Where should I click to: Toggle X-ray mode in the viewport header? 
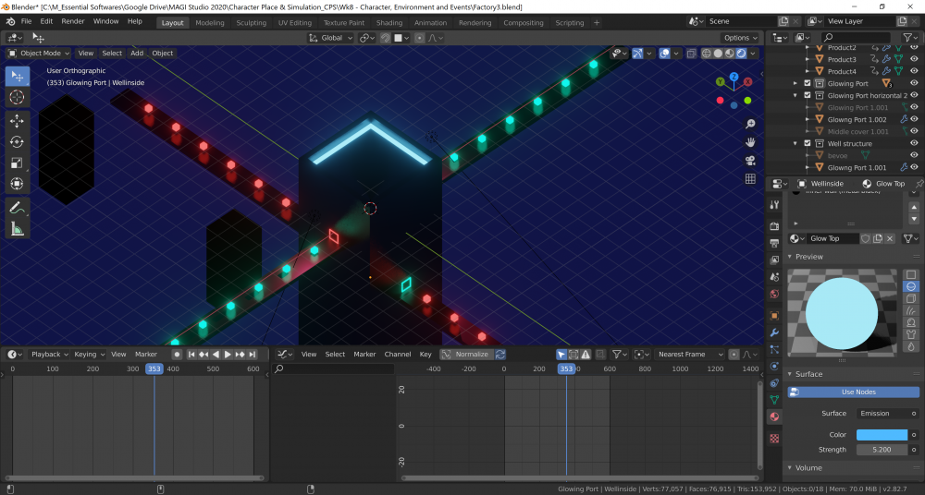point(691,53)
